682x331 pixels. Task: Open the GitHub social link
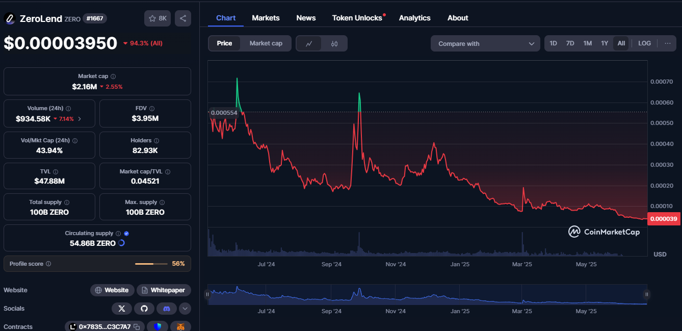[x=144, y=309]
